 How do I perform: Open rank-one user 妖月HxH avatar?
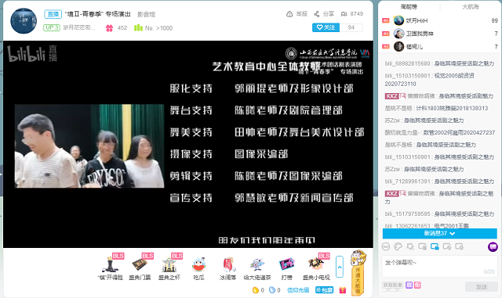398,20
